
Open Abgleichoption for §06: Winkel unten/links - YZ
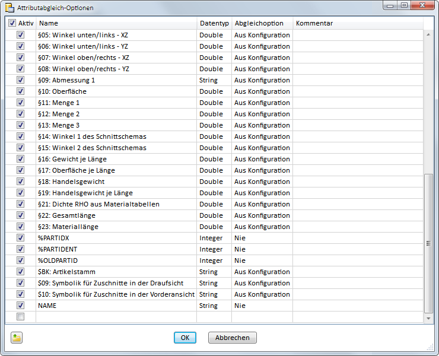point(262,46)
